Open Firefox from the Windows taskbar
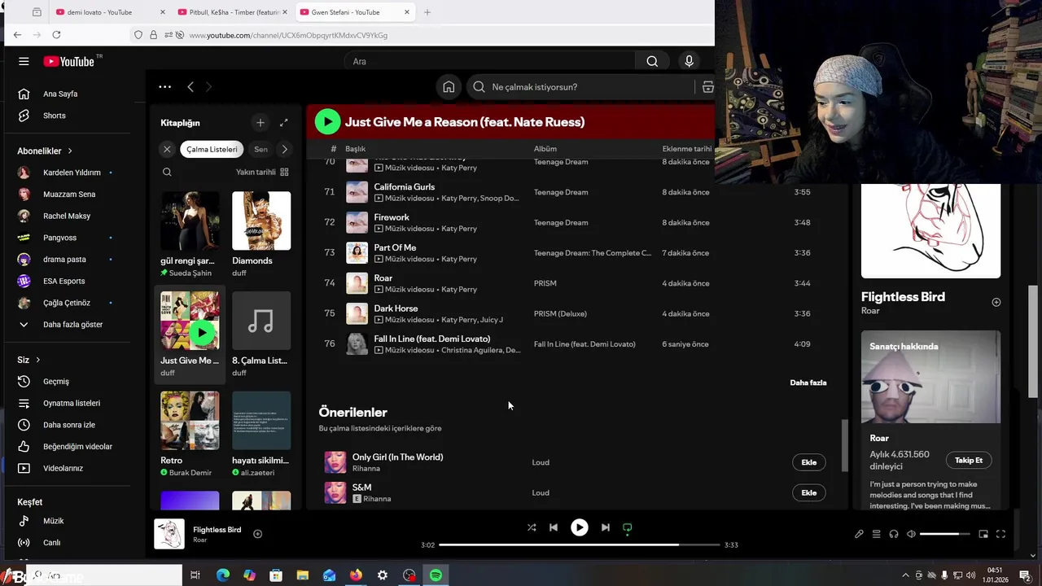This screenshot has width=1042, height=586. pyautogui.click(x=356, y=575)
